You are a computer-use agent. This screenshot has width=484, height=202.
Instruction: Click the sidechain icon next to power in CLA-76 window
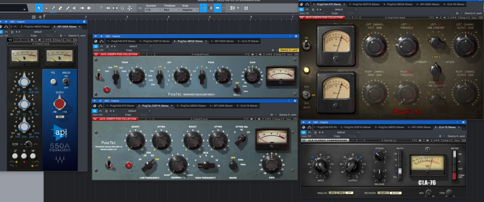(x=309, y=132)
